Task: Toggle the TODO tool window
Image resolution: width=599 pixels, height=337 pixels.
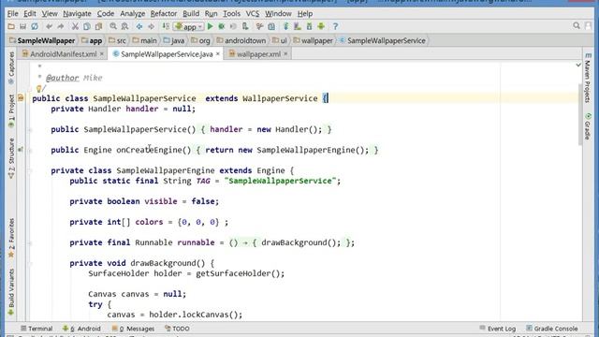Action: pyautogui.click(x=177, y=329)
